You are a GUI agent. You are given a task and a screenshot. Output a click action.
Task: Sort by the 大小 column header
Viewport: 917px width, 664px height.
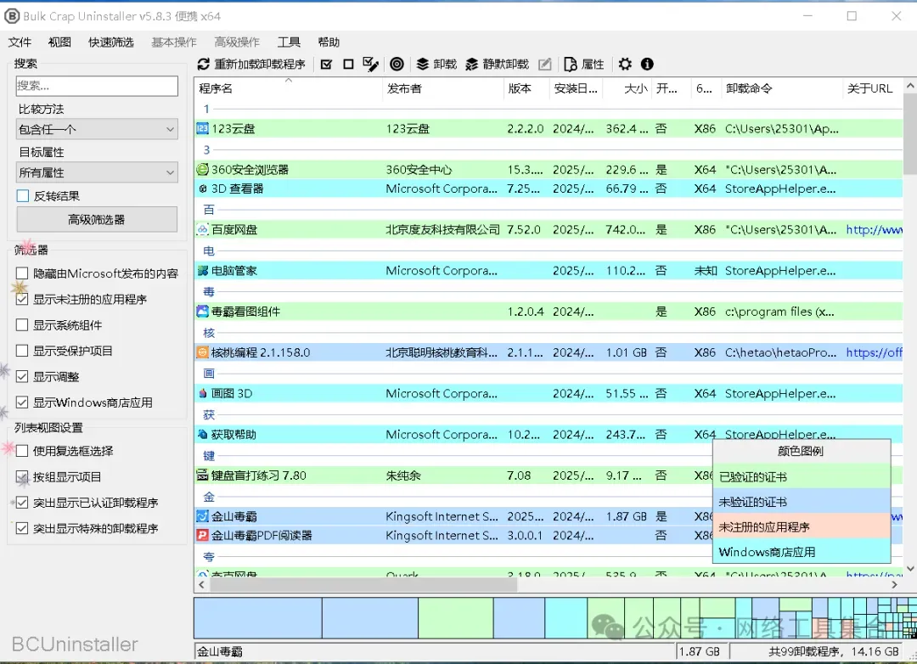coord(627,88)
